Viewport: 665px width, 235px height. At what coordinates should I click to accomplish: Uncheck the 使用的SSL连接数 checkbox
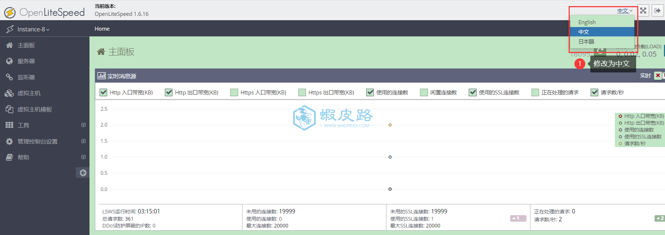[x=473, y=92]
